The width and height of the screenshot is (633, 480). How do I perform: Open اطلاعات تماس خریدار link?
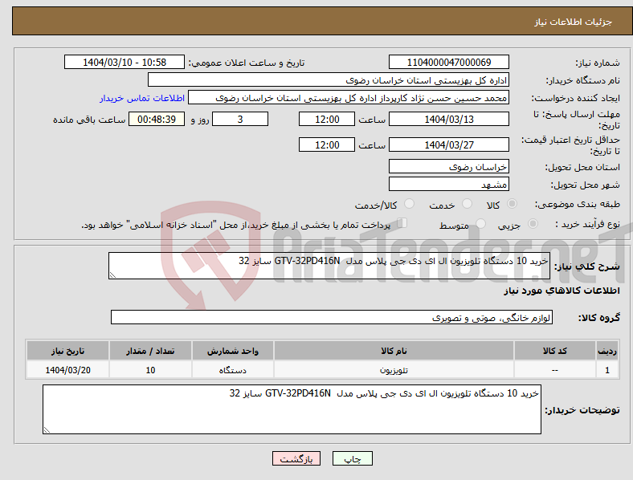[x=142, y=98]
